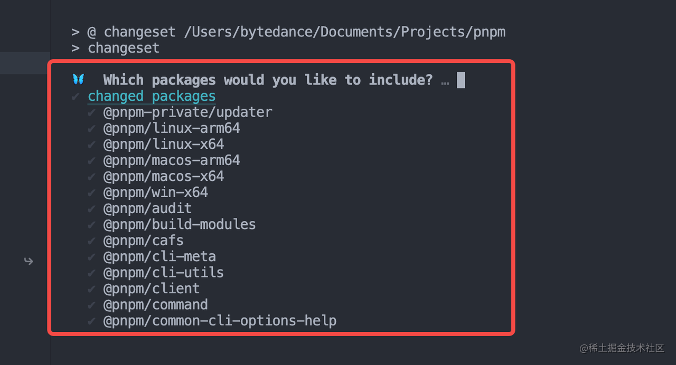Viewport: 676px width, 365px height.
Task: Select the @pnpm/command package entry
Action: point(156,305)
